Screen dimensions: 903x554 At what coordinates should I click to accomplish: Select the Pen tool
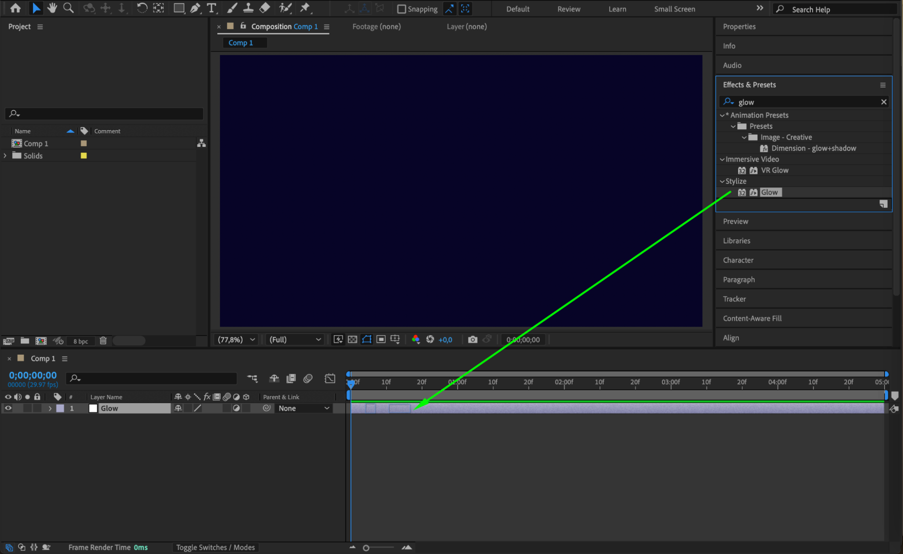pos(195,8)
